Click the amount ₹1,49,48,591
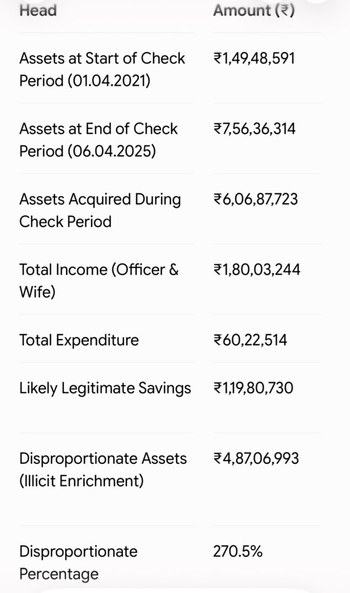Viewport: 350px width, 593px height. coord(254,58)
